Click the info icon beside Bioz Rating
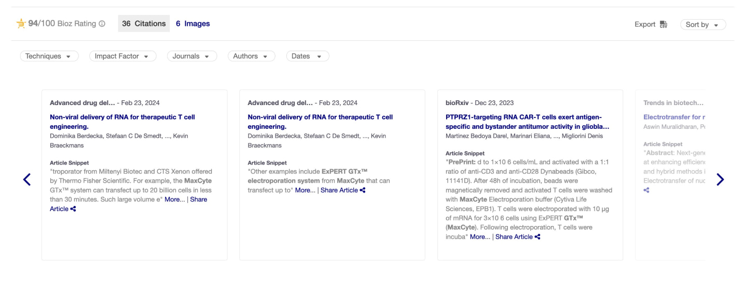Screen dimensions: 744x281 click(x=102, y=24)
